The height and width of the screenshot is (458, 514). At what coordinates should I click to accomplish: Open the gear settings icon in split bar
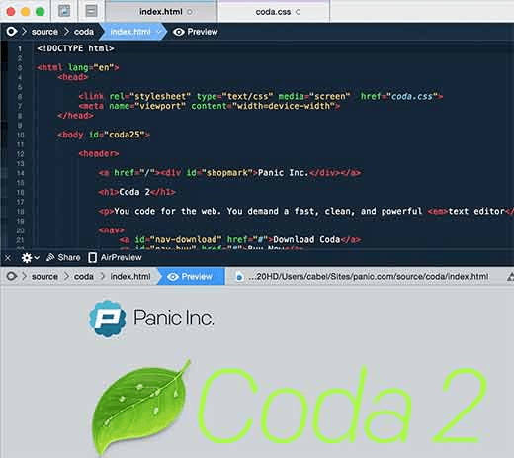(27, 257)
